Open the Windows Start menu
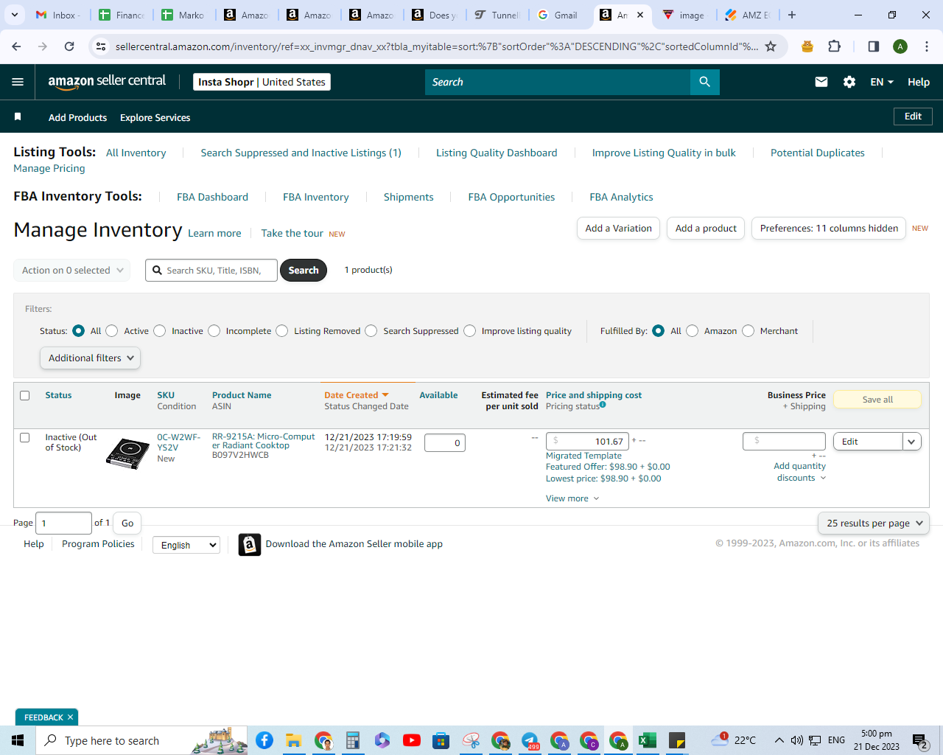The image size is (943, 755). (x=18, y=740)
